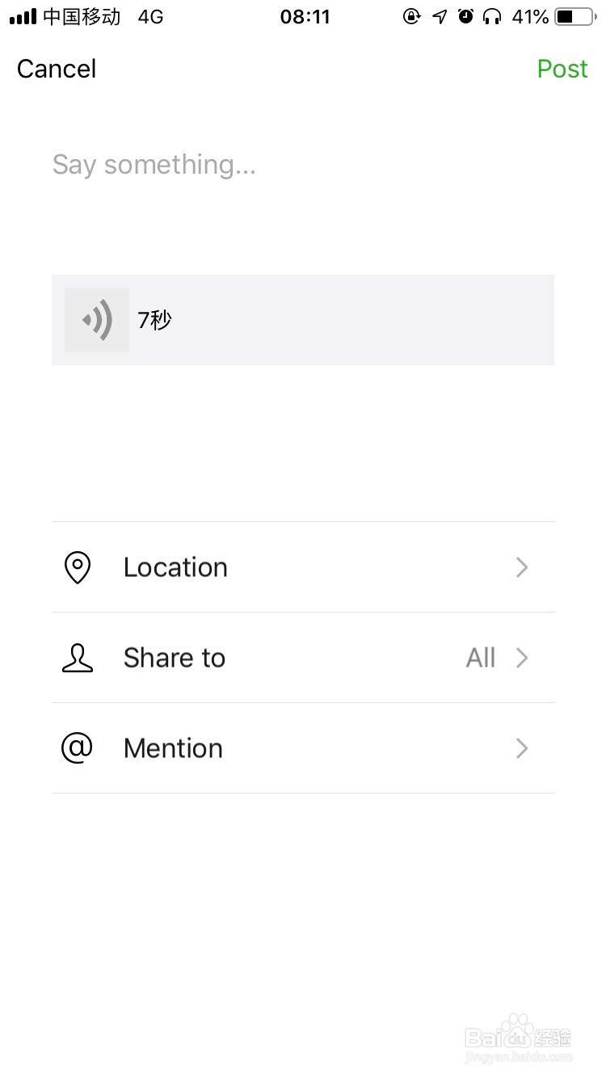Cancel the post
The width and height of the screenshot is (606, 1078).
click(x=57, y=69)
